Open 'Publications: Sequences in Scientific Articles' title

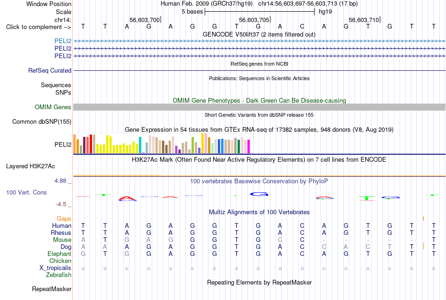click(x=259, y=78)
